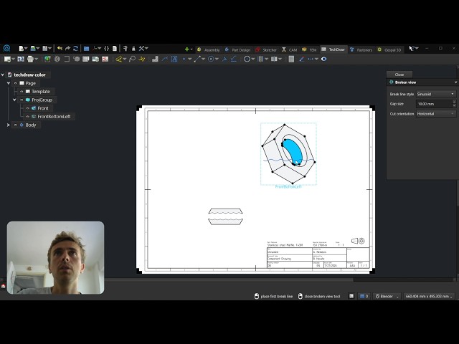Image resolution: width=459 pixels, height=344 pixels.
Task: Select the TechDraw workbench tab
Action: point(333,49)
